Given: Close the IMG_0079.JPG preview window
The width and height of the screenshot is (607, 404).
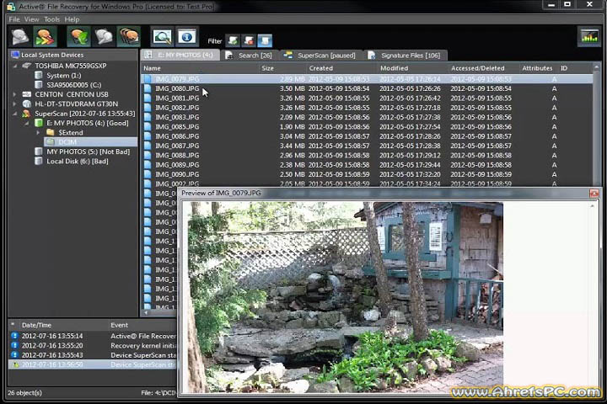Looking at the screenshot, I should coord(594,194).
